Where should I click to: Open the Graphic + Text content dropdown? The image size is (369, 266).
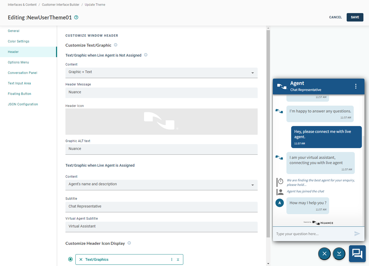pos(161,72)
